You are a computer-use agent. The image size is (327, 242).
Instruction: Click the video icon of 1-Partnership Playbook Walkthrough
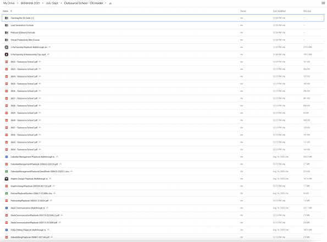7,47
